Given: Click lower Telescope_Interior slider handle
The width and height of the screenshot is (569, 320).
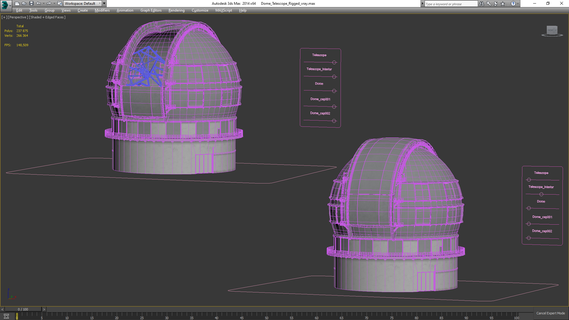Looking at the screenshot, I should click(541, 194).
